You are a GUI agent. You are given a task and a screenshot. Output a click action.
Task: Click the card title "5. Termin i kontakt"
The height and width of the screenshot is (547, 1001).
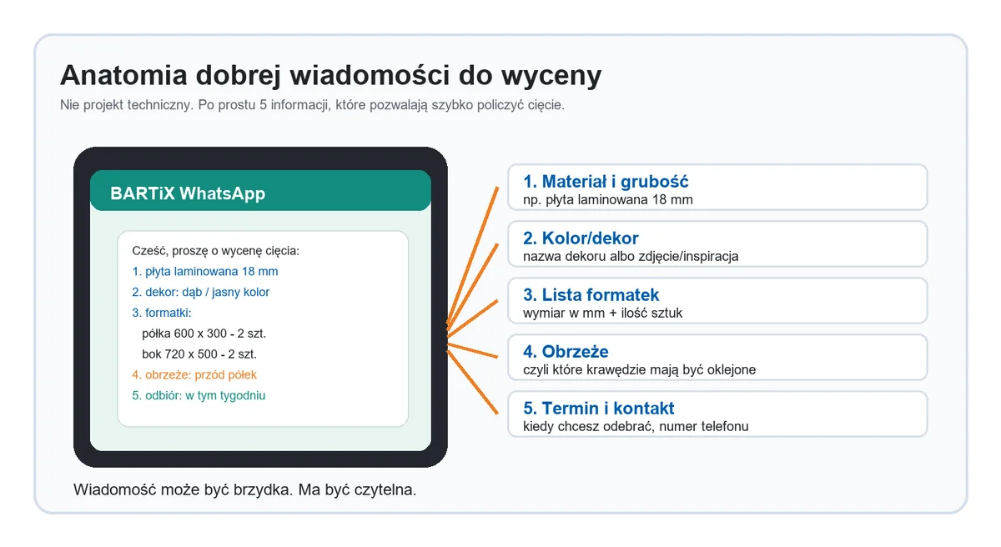tap(599, 409)
